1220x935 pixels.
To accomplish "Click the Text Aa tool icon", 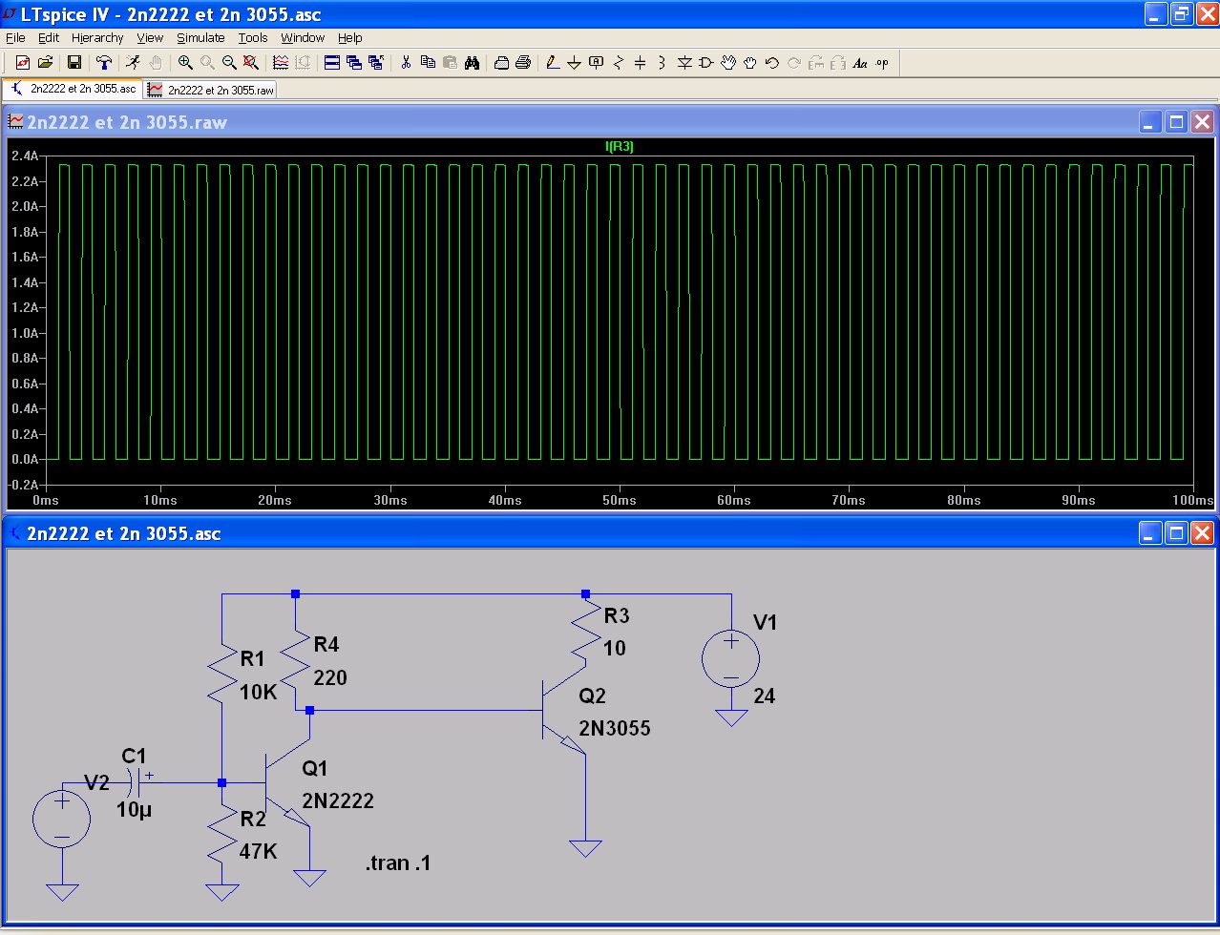I will (x=860, y=63).
